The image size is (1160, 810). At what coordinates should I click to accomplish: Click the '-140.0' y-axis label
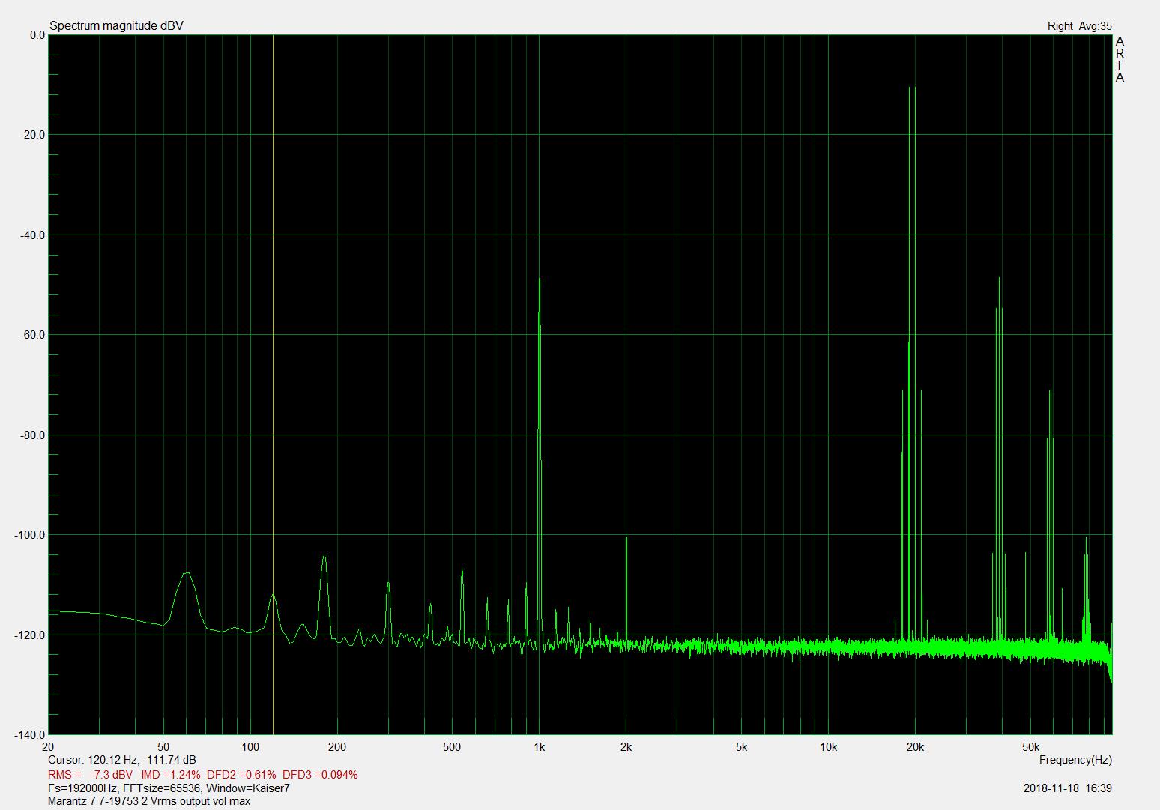tap(30, 735)
